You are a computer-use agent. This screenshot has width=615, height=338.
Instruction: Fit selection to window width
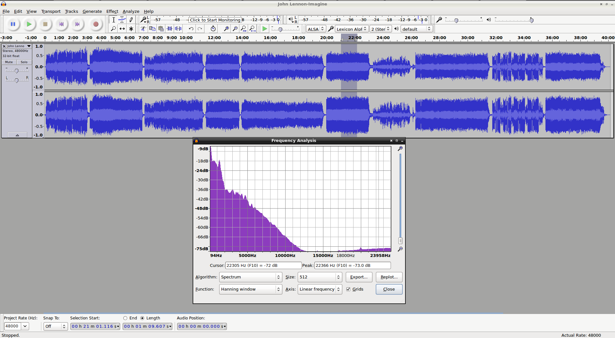coord(244,29)
